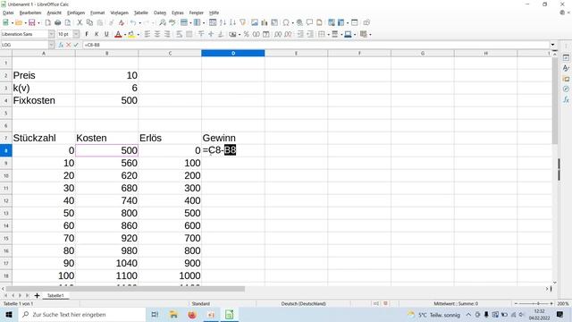Open borders dropdown arrow
572x322 pixels.
point(328,35)
